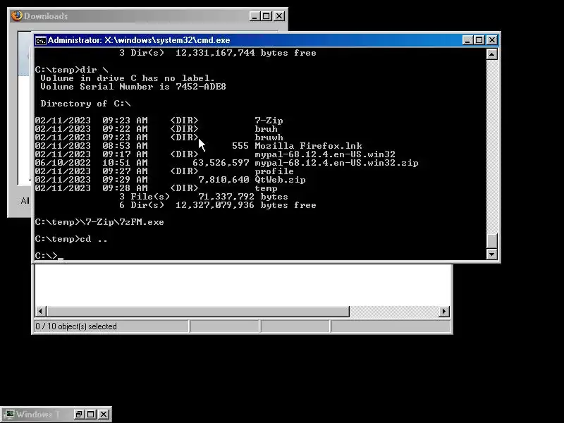Click the 'profile' directory entry
564x423 pixels.
pyautogui.click(x=274, y=171)
